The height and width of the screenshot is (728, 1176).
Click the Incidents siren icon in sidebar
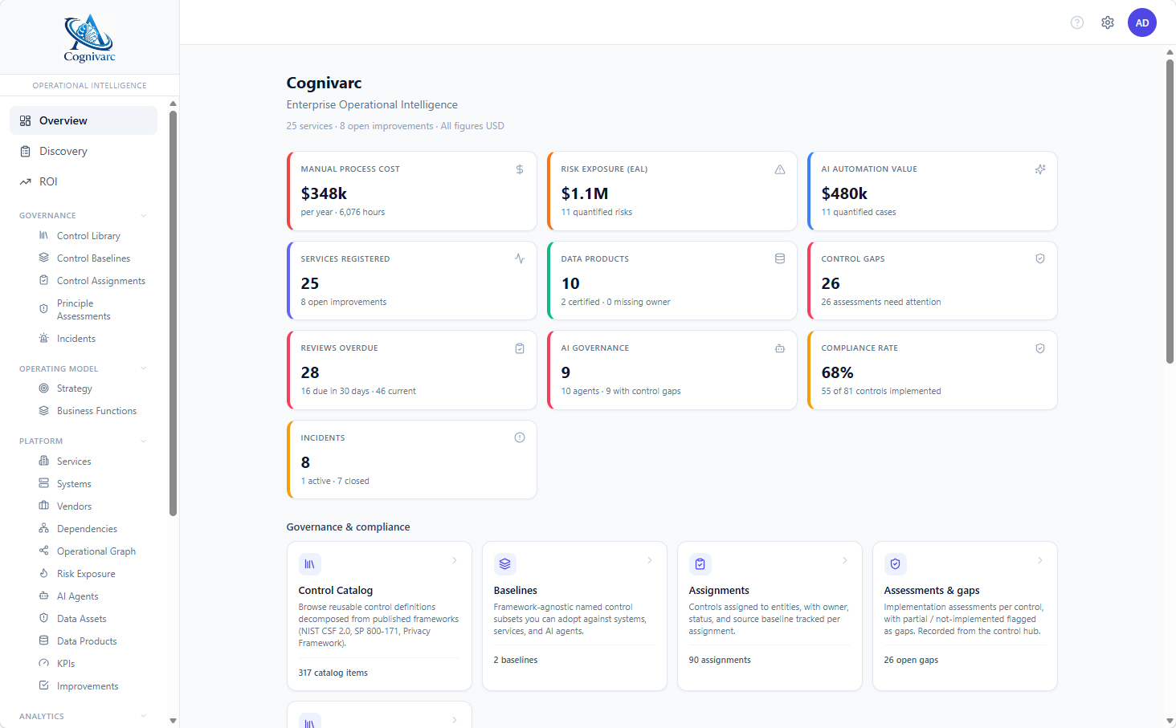44,338
